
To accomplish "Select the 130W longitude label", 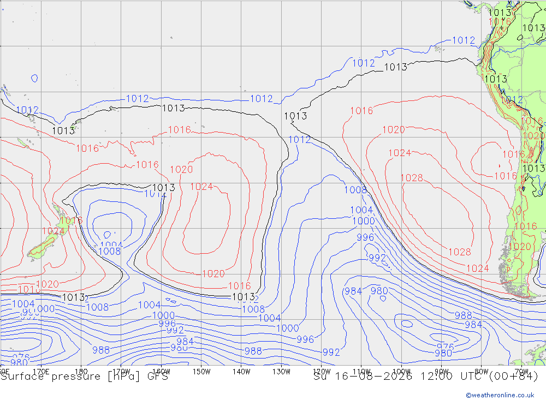I will click(x=281, y=371).
